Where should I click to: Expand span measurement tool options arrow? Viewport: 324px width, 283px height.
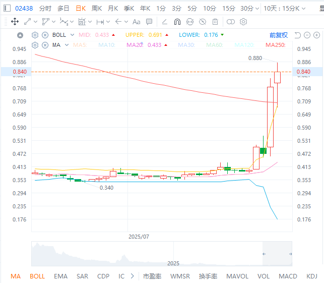[108, 22]
